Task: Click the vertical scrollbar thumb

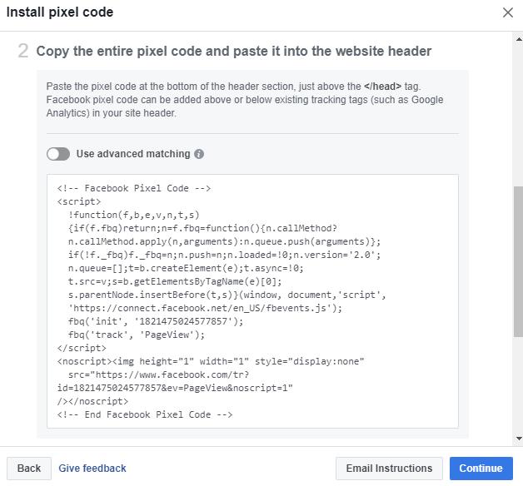Action: coord(518,261)
